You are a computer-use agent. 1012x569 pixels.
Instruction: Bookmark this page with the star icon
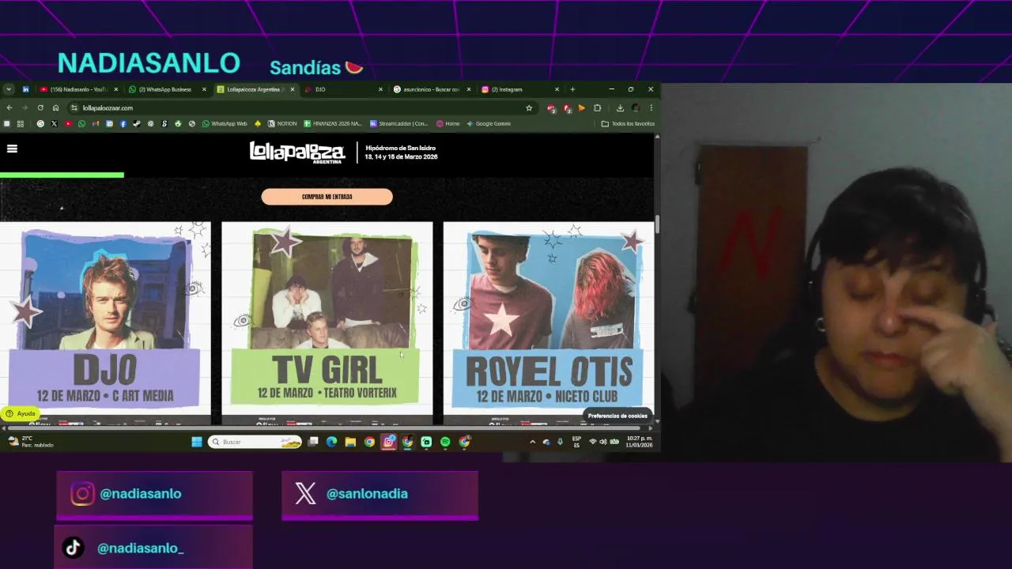click(529, 107)
